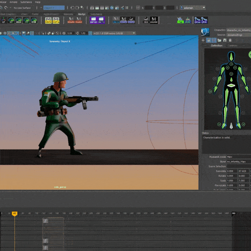Open the ACES view transform dropdown

(114, 33)
